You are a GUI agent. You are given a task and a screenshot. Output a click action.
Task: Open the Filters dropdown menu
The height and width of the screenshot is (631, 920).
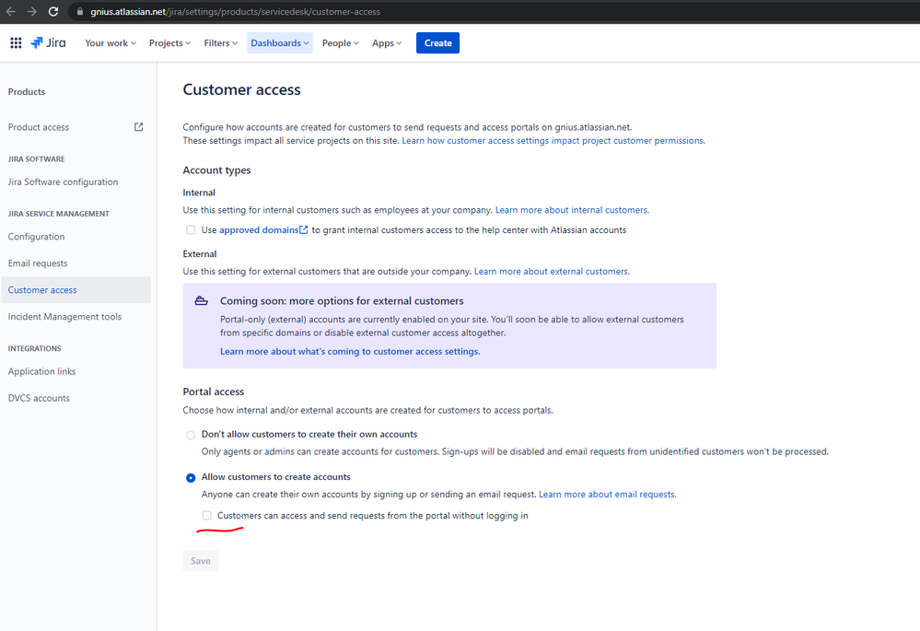[221, 43]
